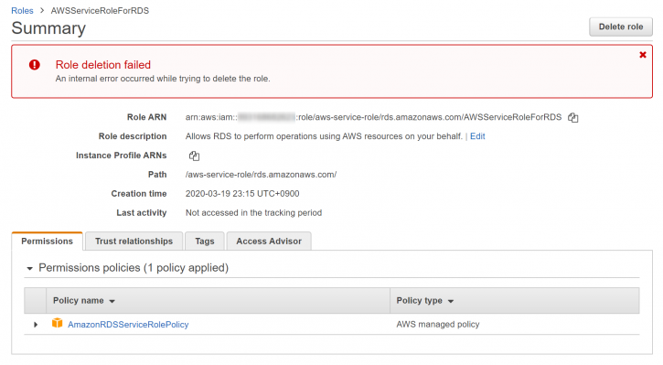Click the Role ARN value text
663x365 pixels.
[x=373, y=117]
